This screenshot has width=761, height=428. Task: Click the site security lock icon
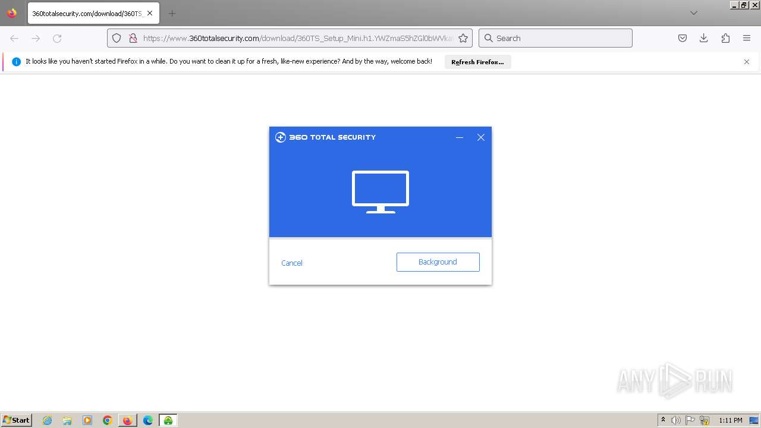(x=133, y=38)
